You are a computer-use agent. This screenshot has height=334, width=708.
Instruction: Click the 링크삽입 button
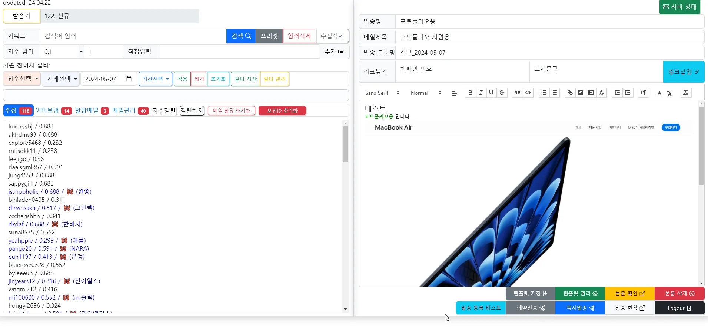pos(684,72)
